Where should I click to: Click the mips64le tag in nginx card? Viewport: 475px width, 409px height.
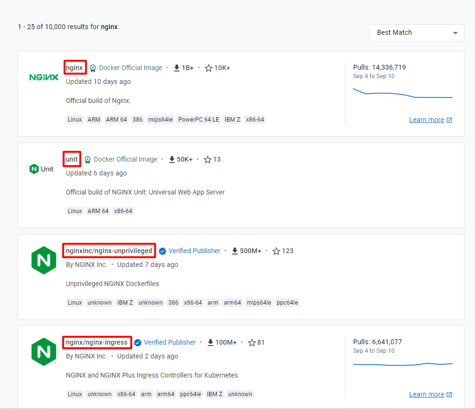click(160, 120)
